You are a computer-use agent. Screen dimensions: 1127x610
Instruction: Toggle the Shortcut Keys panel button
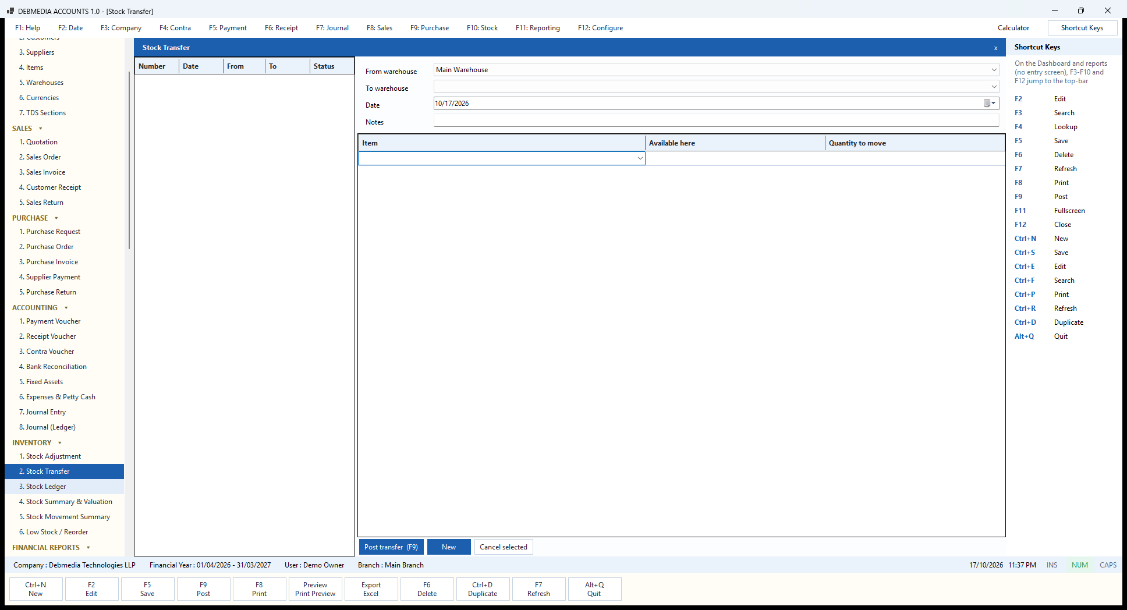point(1082,28)
